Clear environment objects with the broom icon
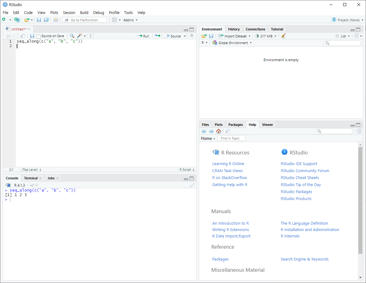The height and width of the screenshot is (283, 366). 283,36
